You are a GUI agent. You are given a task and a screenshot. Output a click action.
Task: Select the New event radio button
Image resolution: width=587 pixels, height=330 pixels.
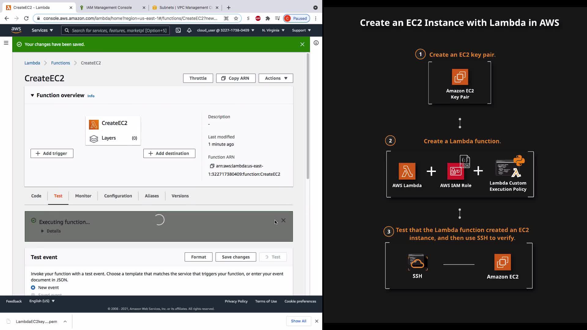pyautogui.click(x=33, y=288)
